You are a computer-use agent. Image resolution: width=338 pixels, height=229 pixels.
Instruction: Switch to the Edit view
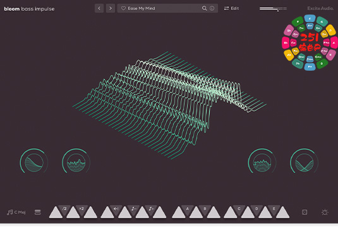tap(231, 8)
